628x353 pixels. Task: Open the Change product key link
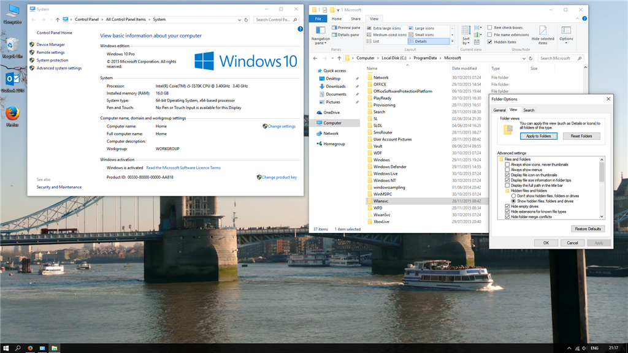point(277,177)
